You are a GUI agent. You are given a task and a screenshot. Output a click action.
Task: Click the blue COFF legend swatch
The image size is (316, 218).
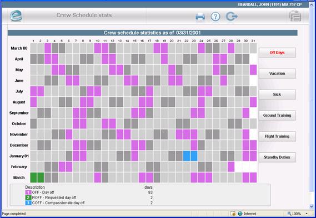[28, 203]
